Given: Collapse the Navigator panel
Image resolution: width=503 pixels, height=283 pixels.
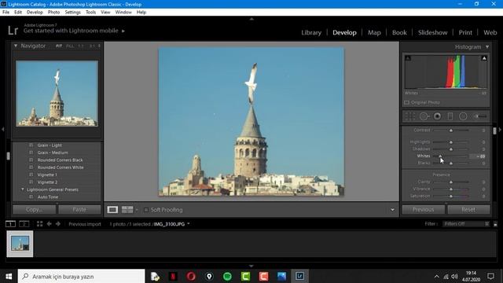Looking at the screenshot, I should point(16,46).
